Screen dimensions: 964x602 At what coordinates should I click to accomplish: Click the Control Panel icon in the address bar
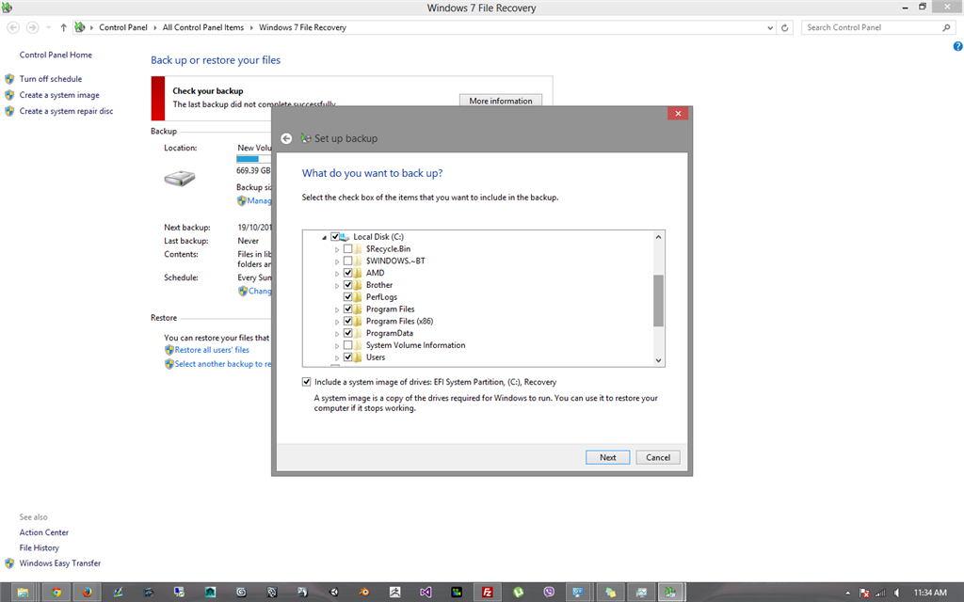coord(79,27)
